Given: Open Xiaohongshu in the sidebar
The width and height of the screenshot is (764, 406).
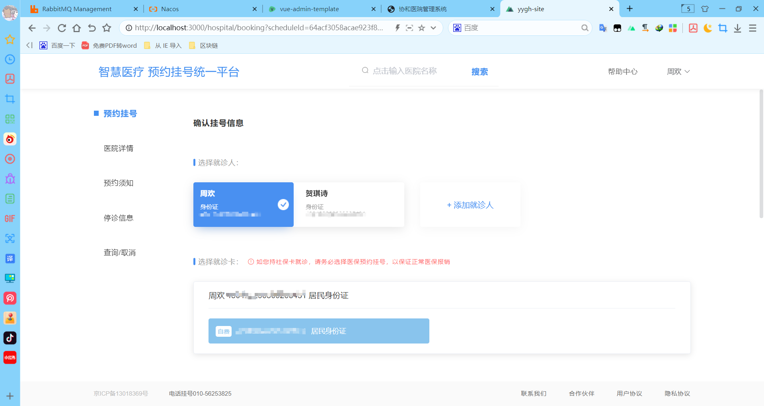Looking at the screenshot, I should coord(10,357).
